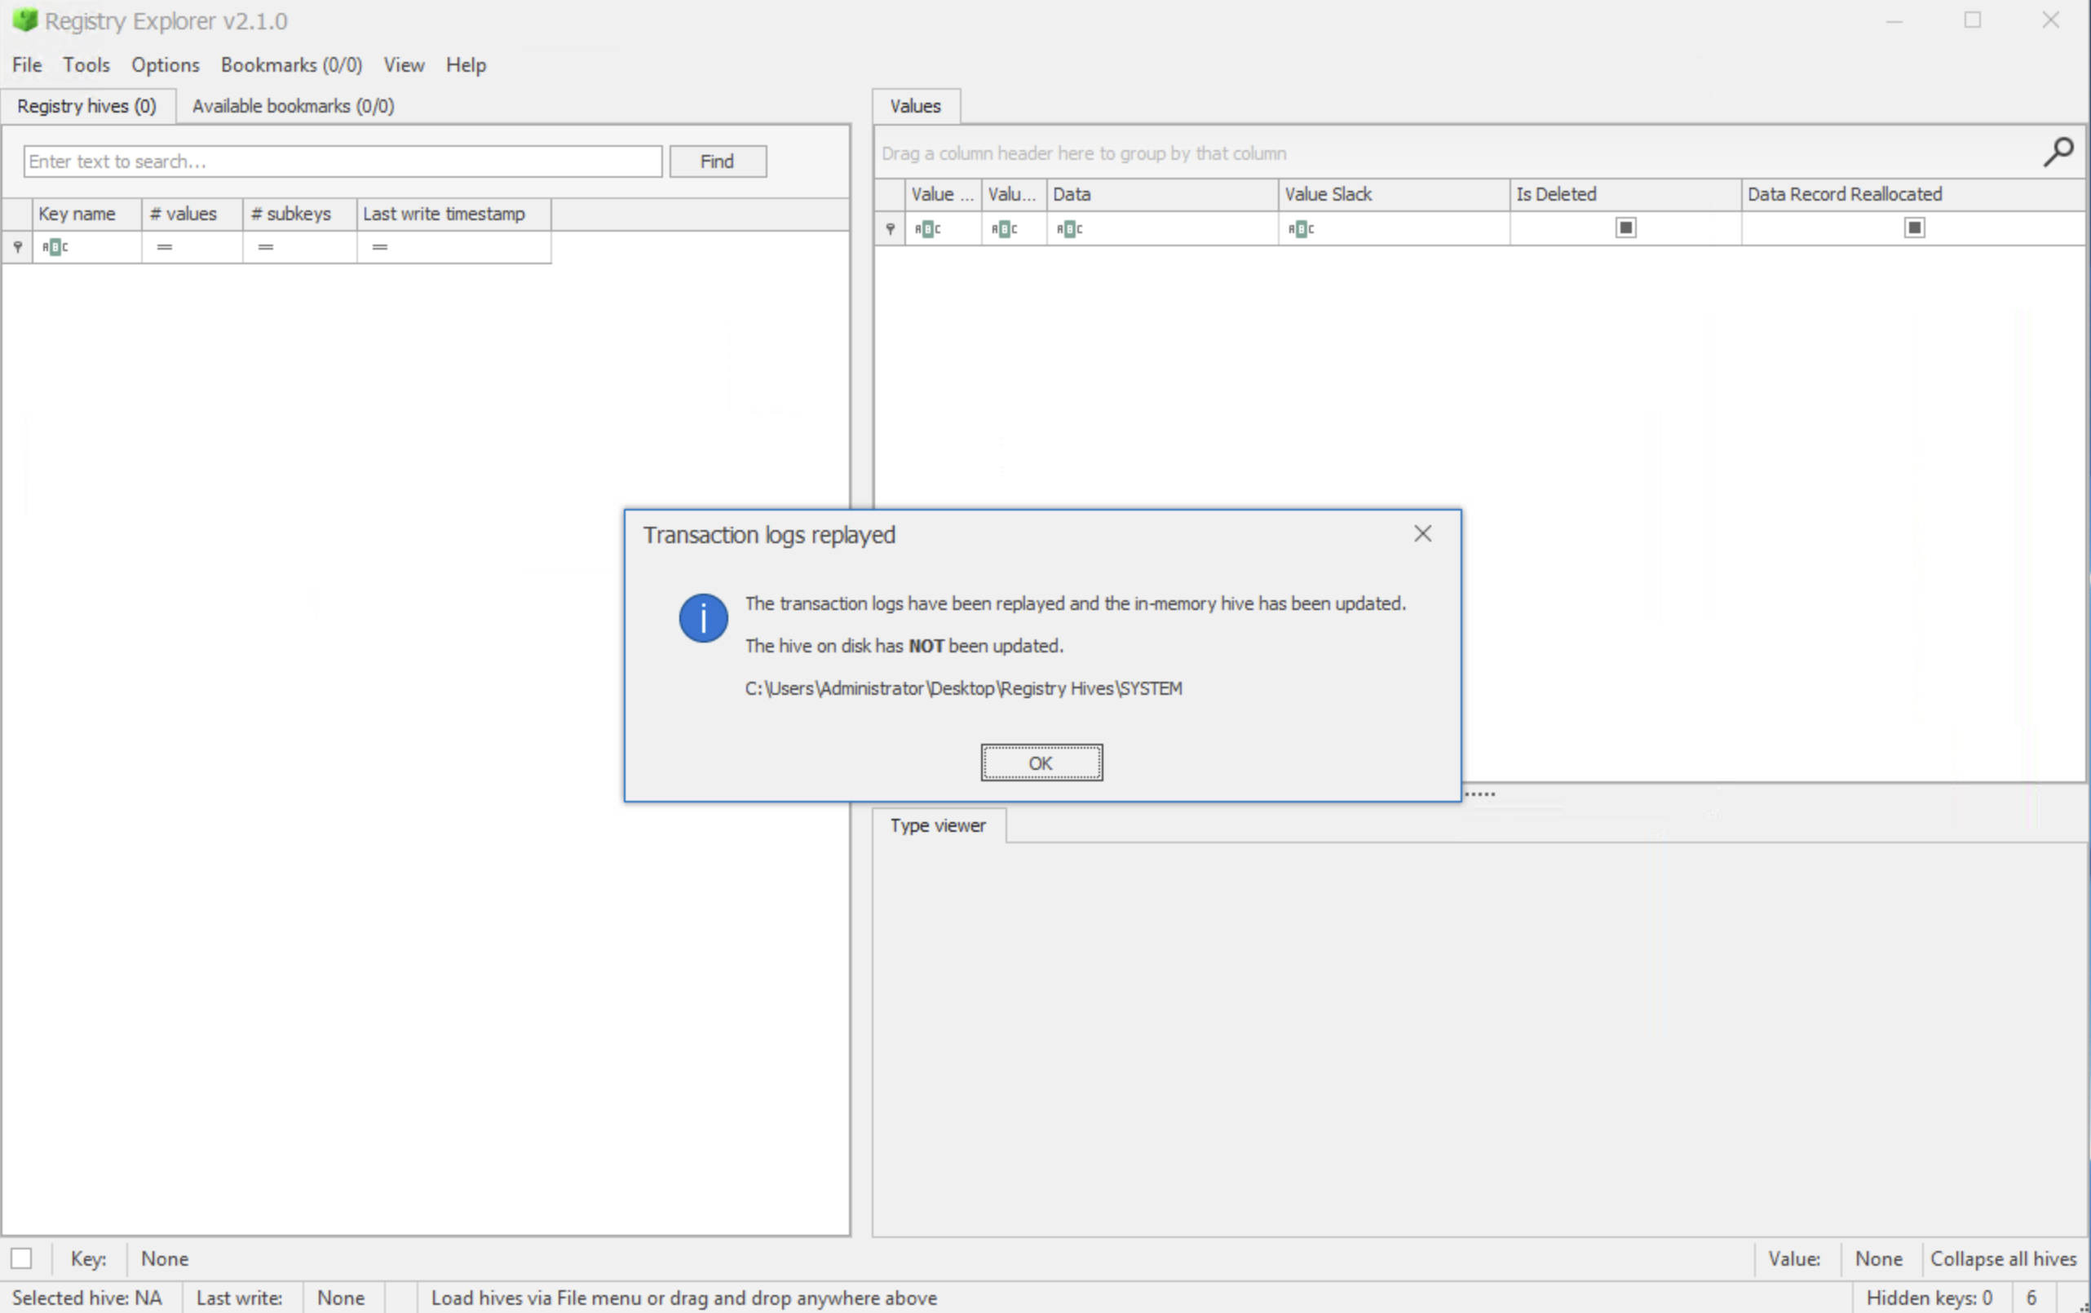Click OK to dismiss the transaction logs dialog
The width and height of the screenshot is (2091, 1313).
click(x=1041, y=763)
